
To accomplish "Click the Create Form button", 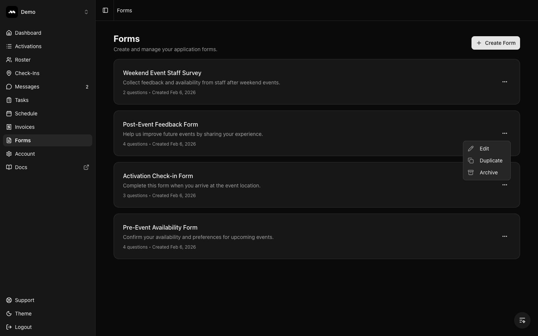I will coord(496,43).
